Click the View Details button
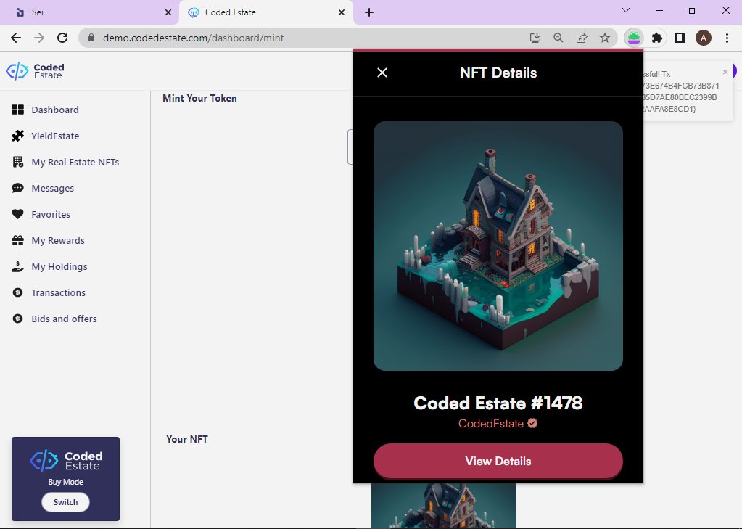Viewport: 742px width, 529px height. [x=498, y=461]
